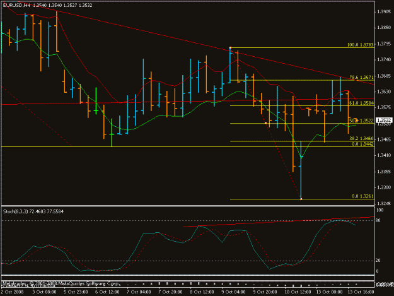Click the 5 Oct 23:00 time label

pos(76,292)
